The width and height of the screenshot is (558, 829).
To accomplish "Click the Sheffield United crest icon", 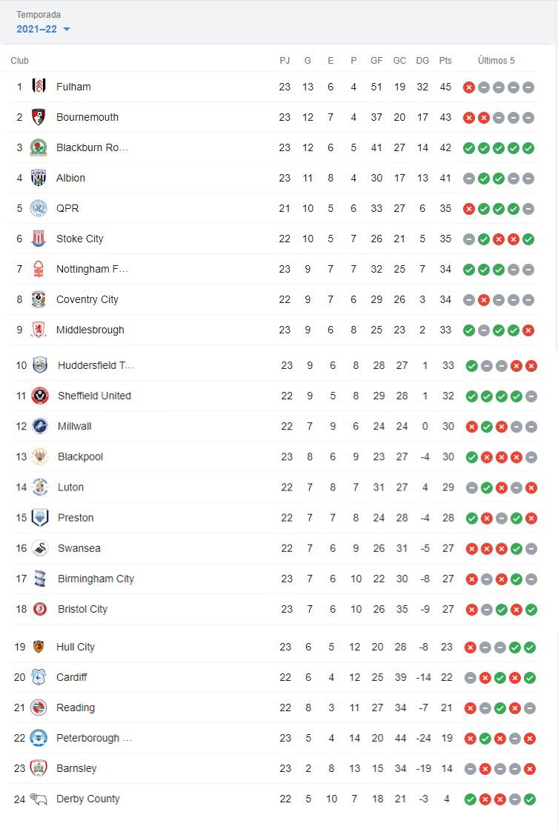I will 40,396.
